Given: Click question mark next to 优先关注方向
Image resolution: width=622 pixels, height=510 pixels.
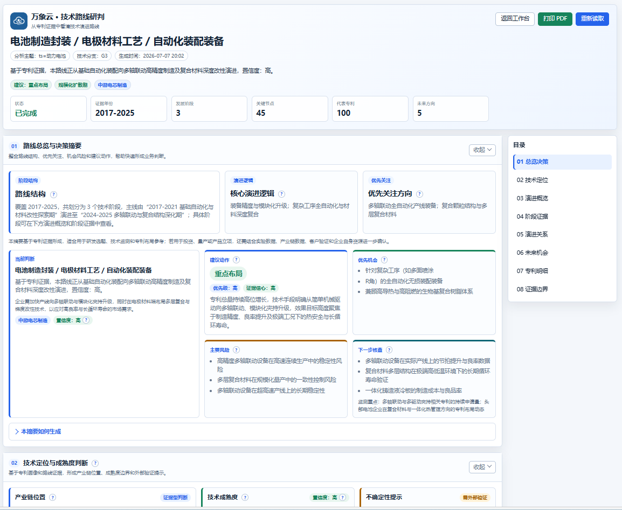Looking at the screenshot, I should pyautogui.click(x=420, y=194).
